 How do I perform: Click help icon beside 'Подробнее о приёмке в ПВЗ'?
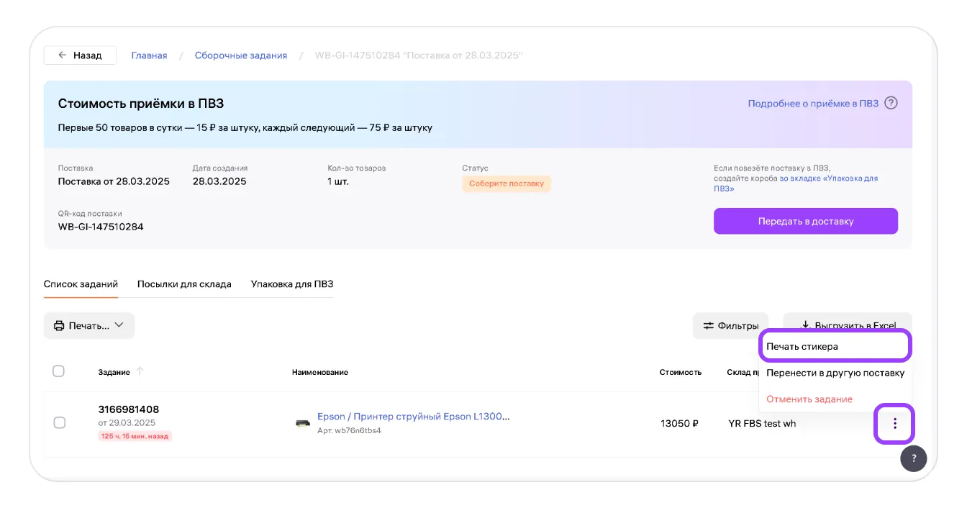pos(891,103)
